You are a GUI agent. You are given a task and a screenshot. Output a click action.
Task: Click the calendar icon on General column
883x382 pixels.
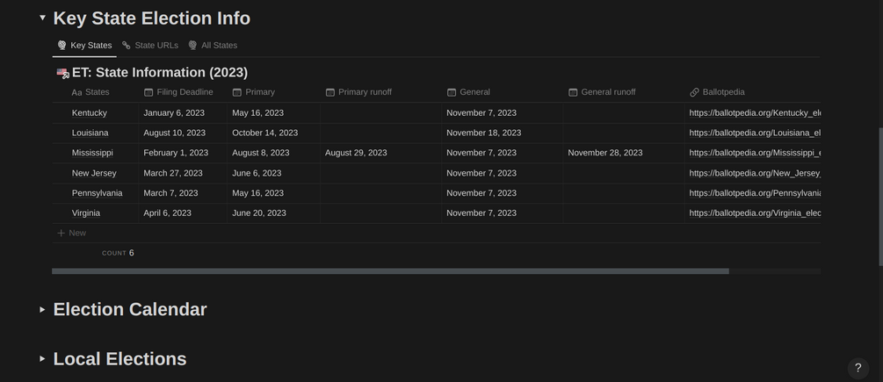click(452, 92)
